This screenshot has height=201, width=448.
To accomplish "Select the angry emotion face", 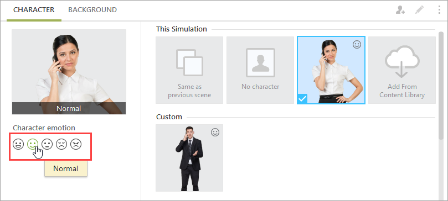I will click(76, 144).
